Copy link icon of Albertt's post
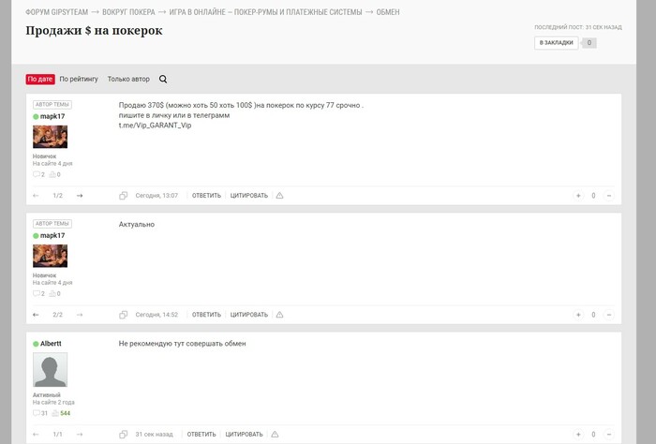This screenshot has width=656, height=444. (x=123, y=435)
